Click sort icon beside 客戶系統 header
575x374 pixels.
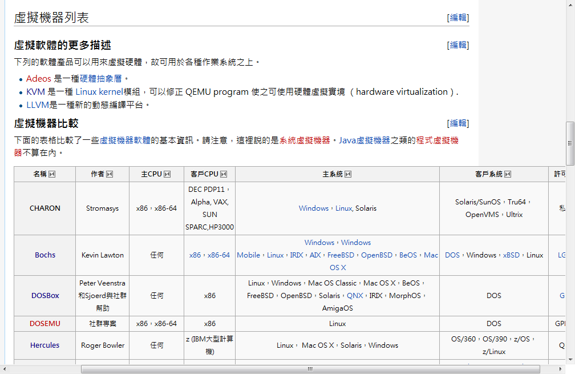(508, 174)
